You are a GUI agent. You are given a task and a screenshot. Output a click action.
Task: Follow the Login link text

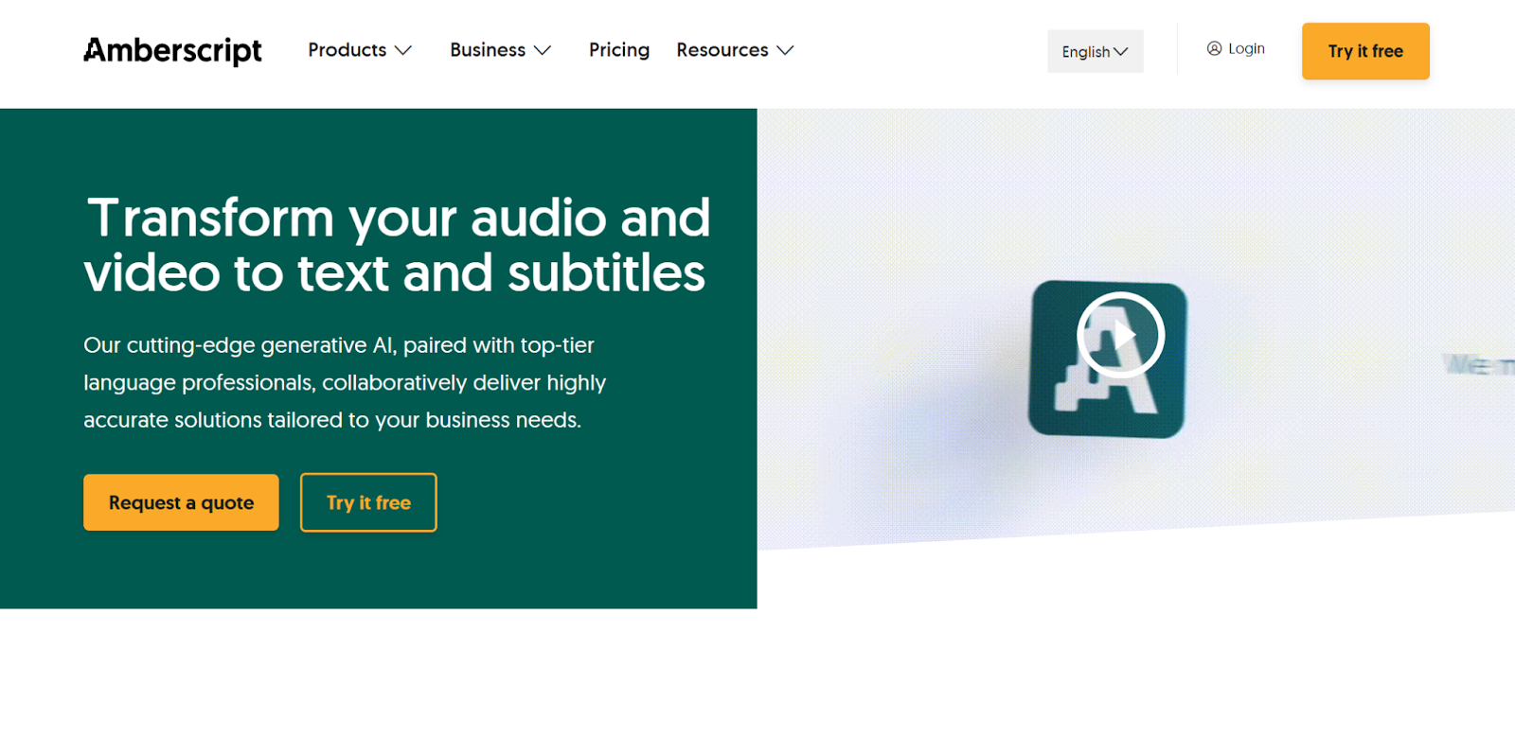pyautogui.click(x=1246, y=48)
